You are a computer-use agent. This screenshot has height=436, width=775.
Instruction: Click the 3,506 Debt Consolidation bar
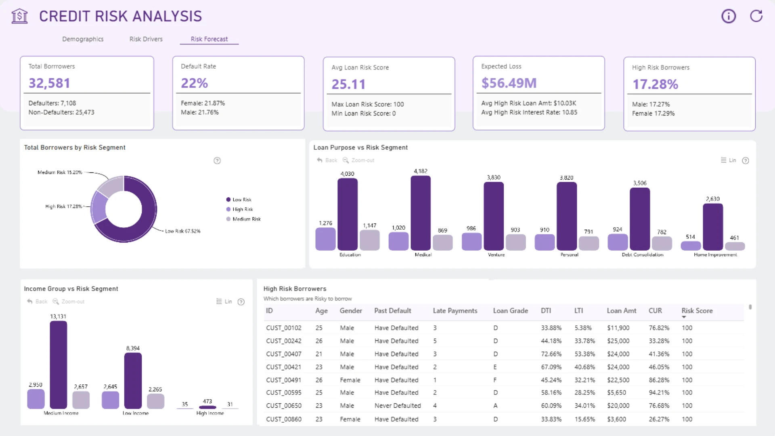(640, 219)
